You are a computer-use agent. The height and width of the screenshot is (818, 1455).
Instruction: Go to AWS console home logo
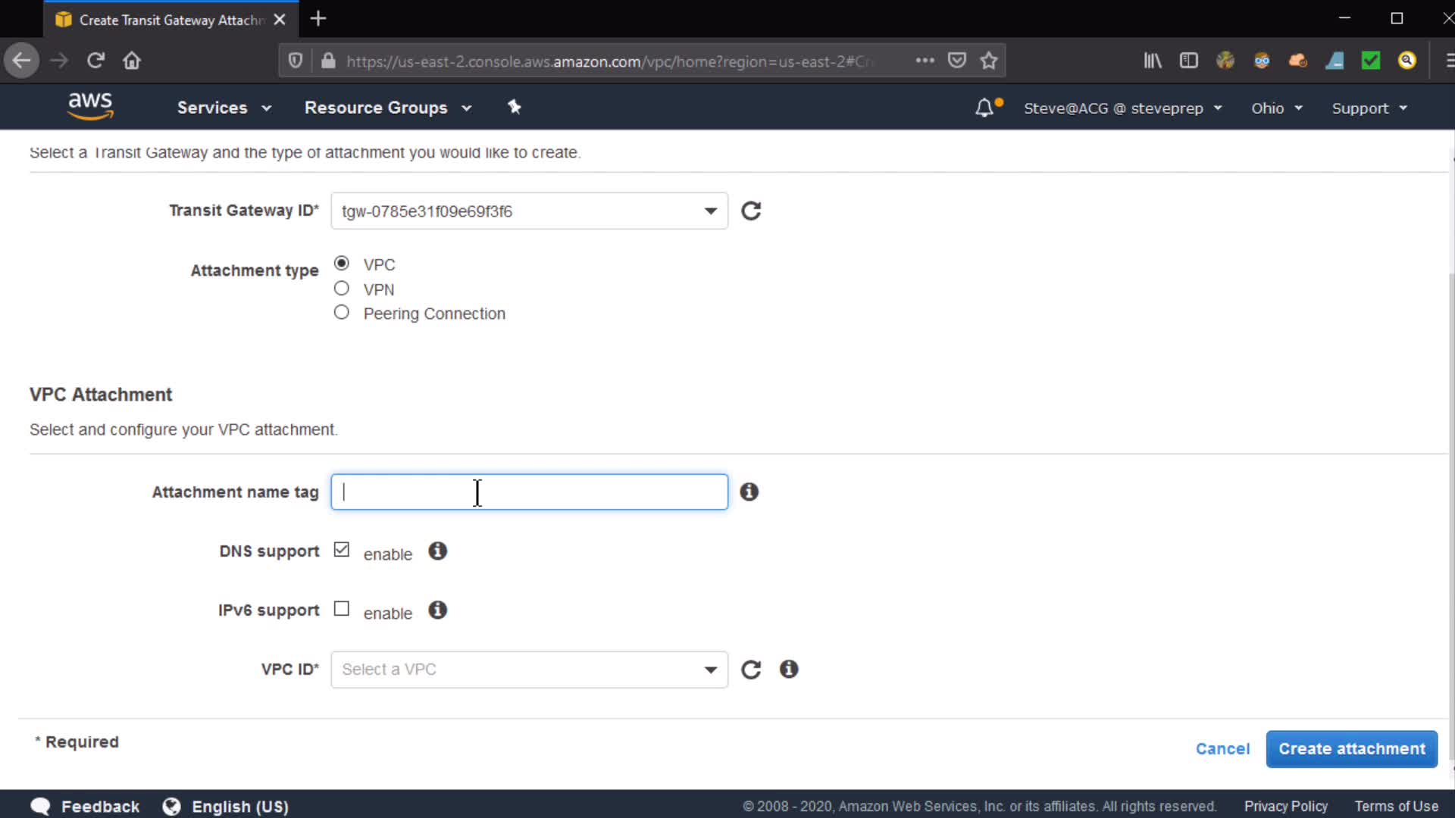(90, 106)
